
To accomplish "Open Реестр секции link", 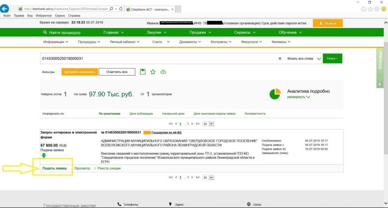I will [x=109, y=168].
